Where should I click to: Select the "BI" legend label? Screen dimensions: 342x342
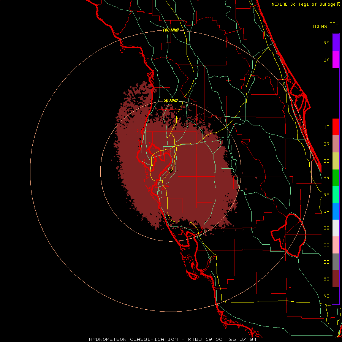(x=326, y=279)
